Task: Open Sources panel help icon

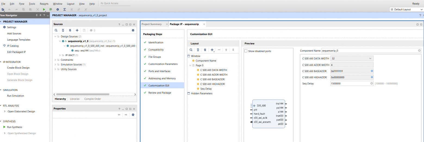Action: click(119, 24)
